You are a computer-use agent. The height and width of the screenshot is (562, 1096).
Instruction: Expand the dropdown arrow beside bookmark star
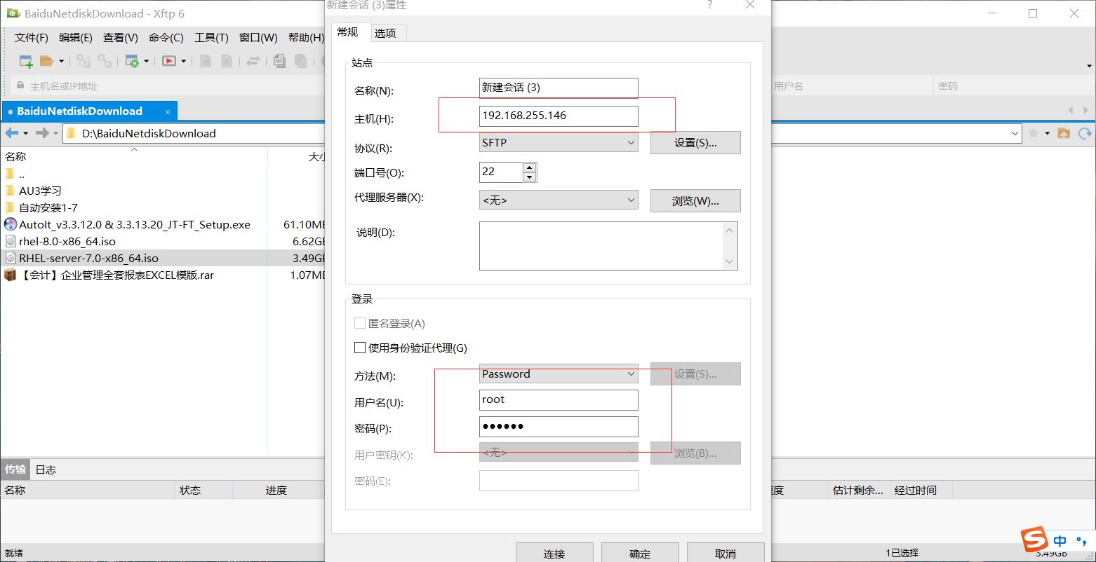click(1048, 133)
